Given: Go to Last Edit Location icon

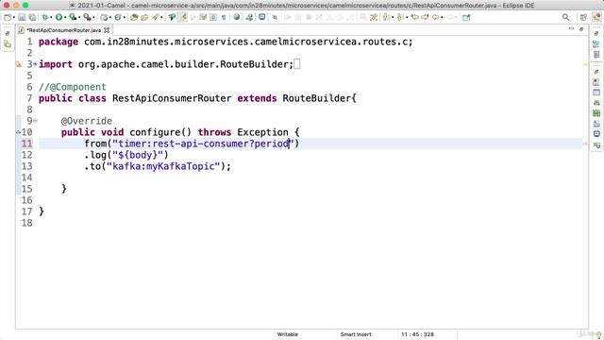Looking at the screenshot, I should 415,17.
